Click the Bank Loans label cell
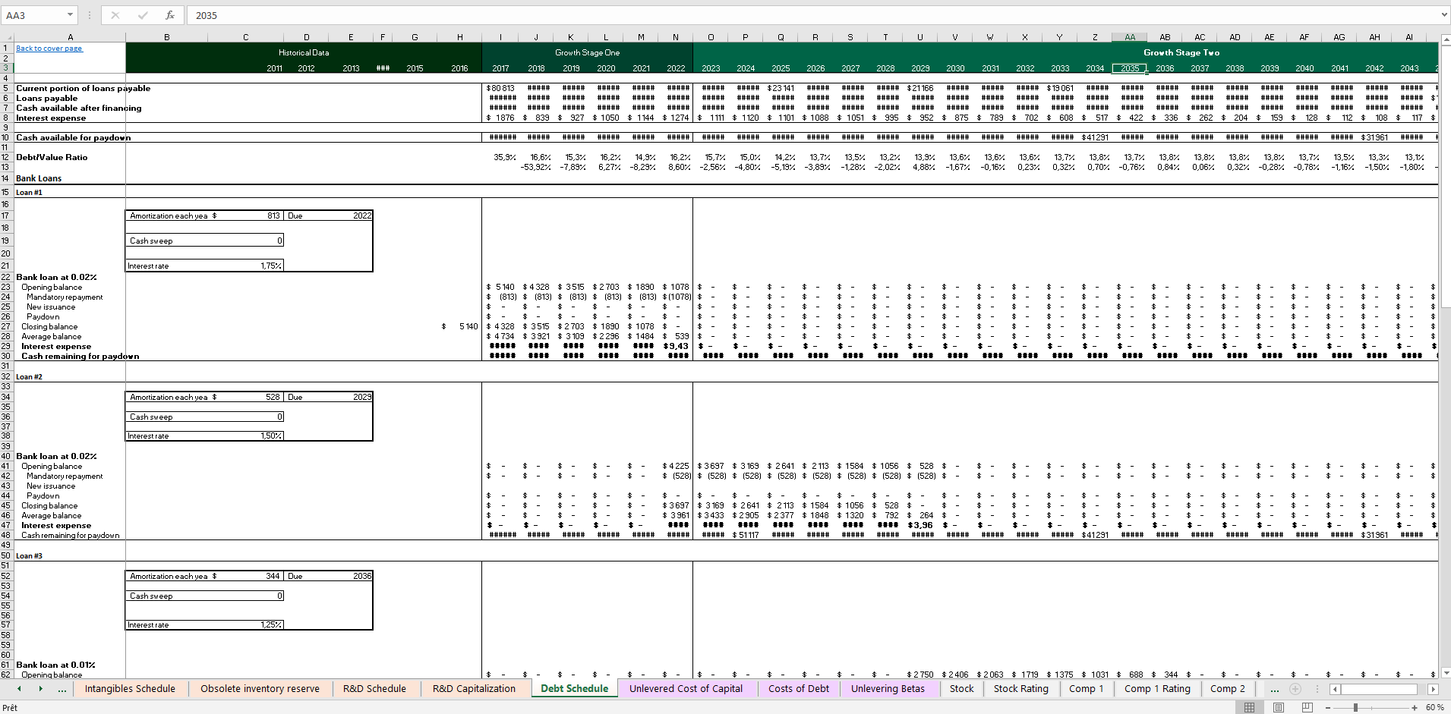The image size is (1451, 714). (x=39, y=178)
